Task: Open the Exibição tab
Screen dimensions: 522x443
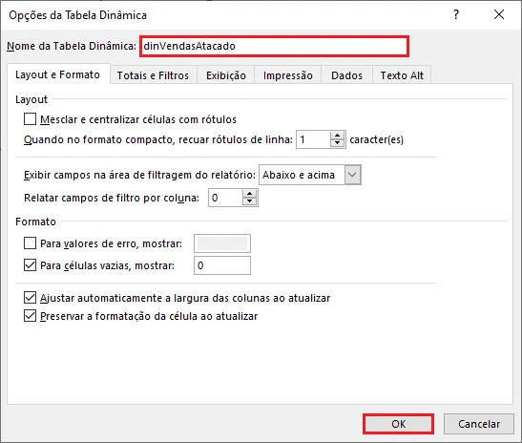Action: 226,75
